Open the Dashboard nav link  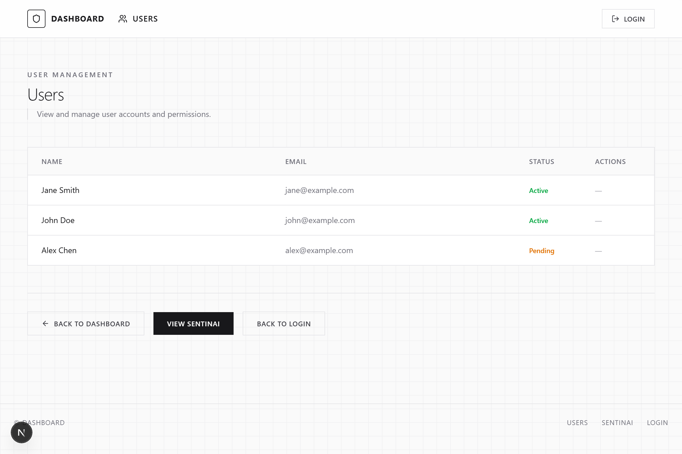[x=77, y=19]
